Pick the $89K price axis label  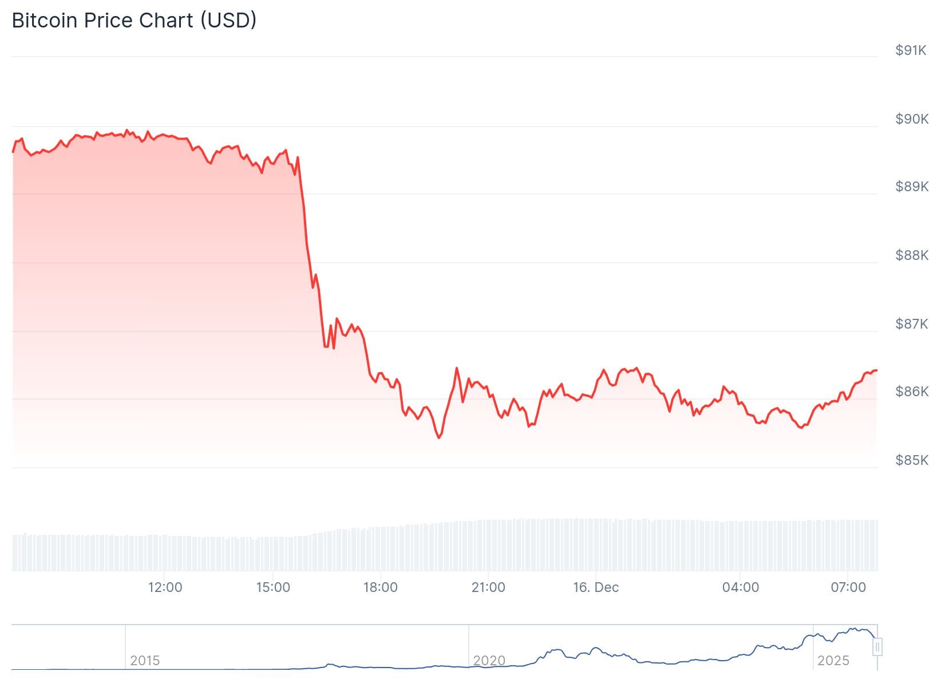point(912,187)
